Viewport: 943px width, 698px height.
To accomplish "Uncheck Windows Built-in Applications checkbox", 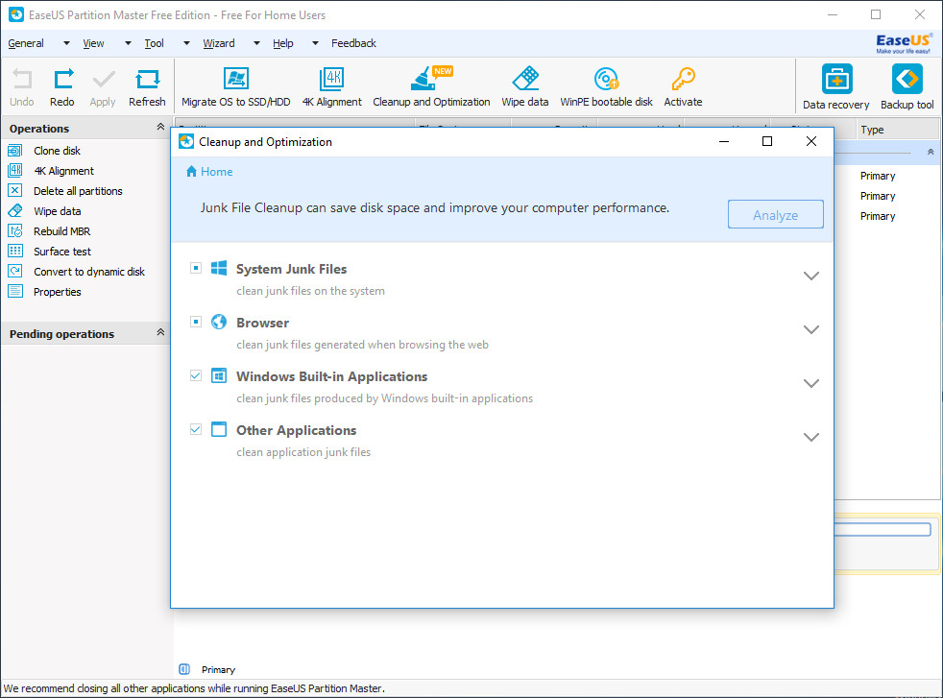I will click(x=196, y=375).
